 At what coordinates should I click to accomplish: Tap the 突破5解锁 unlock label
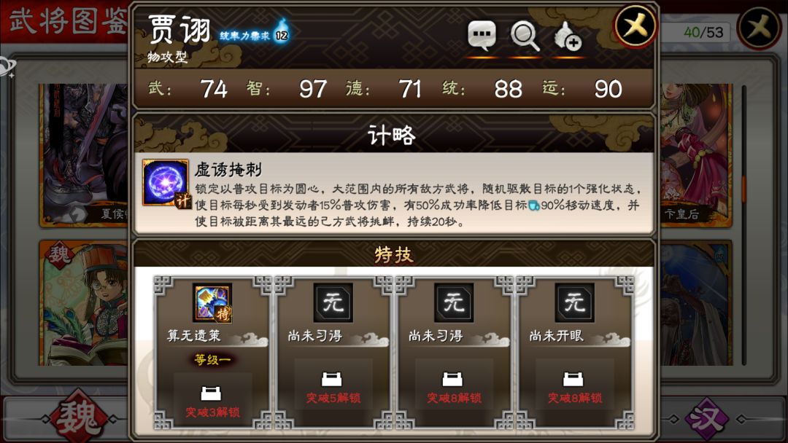pyautogui.click(x=333, y=399)
